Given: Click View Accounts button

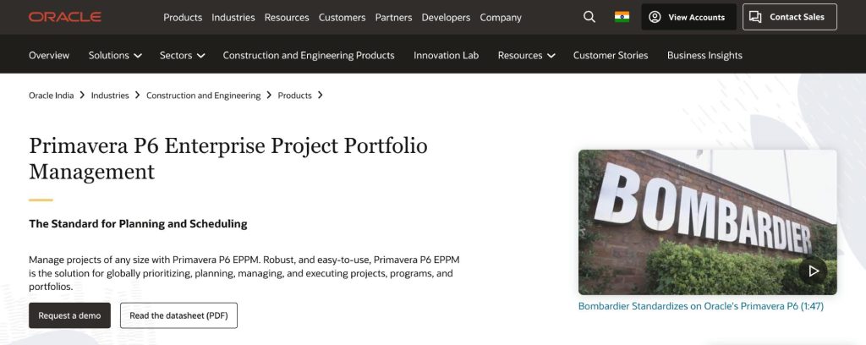Looking at the screenshot, I should pyautogui.click(x=688, y=17).
